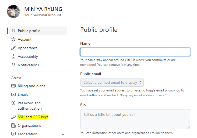This screenshot has height=138, width=197.
Task: Click the 'Your personal account' text
Action: (x=43, y=15)
